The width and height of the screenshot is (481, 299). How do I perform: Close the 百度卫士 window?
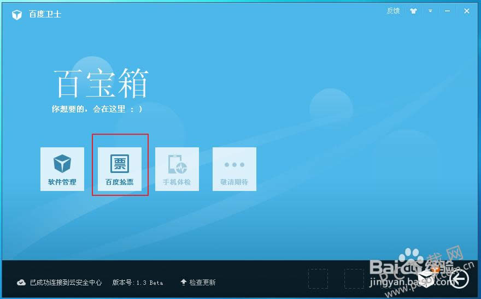pos(467,11)
